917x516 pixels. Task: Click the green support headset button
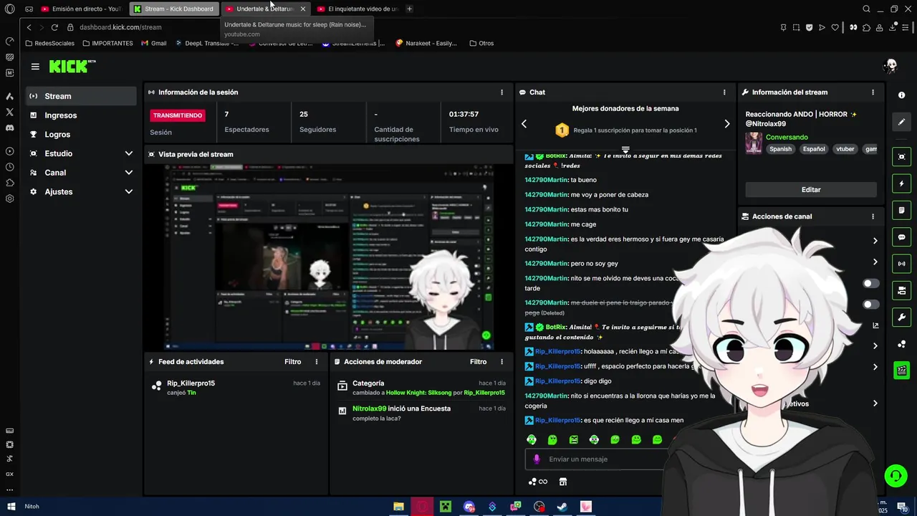click(x=896, y=475)
